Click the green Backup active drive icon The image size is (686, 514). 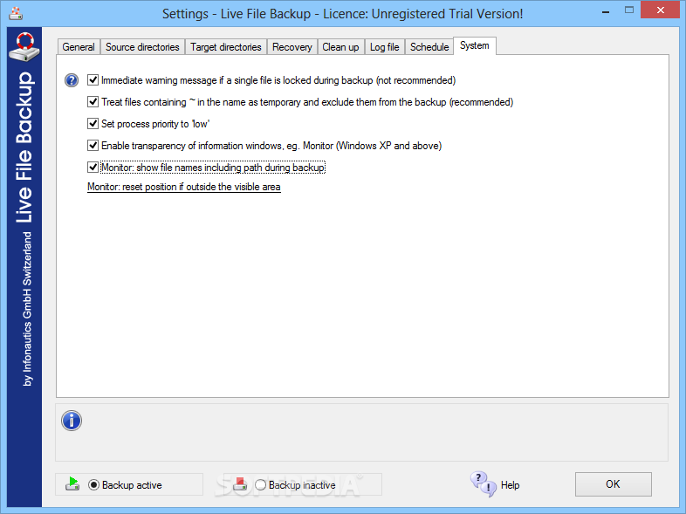pos(72,483)
